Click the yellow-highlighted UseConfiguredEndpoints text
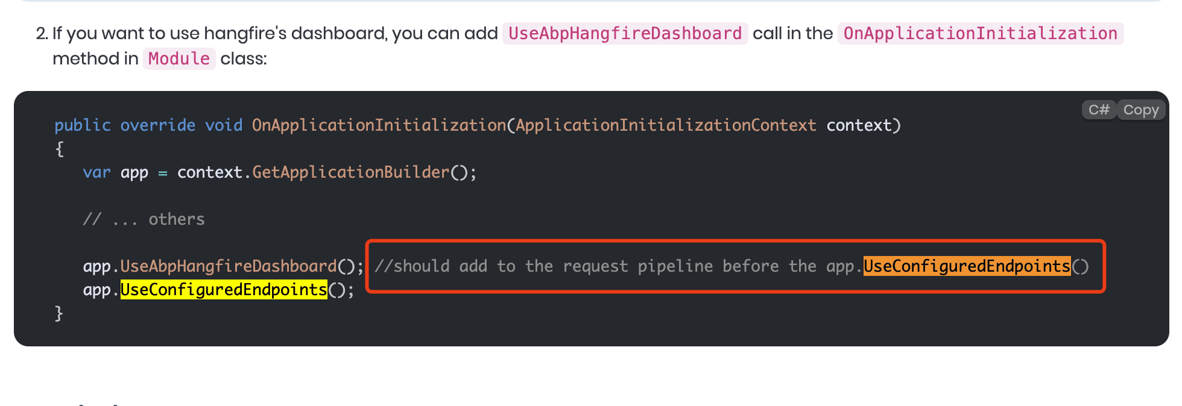The height and width of the screenshot is (406, 1182). click(x=224, y=290)
